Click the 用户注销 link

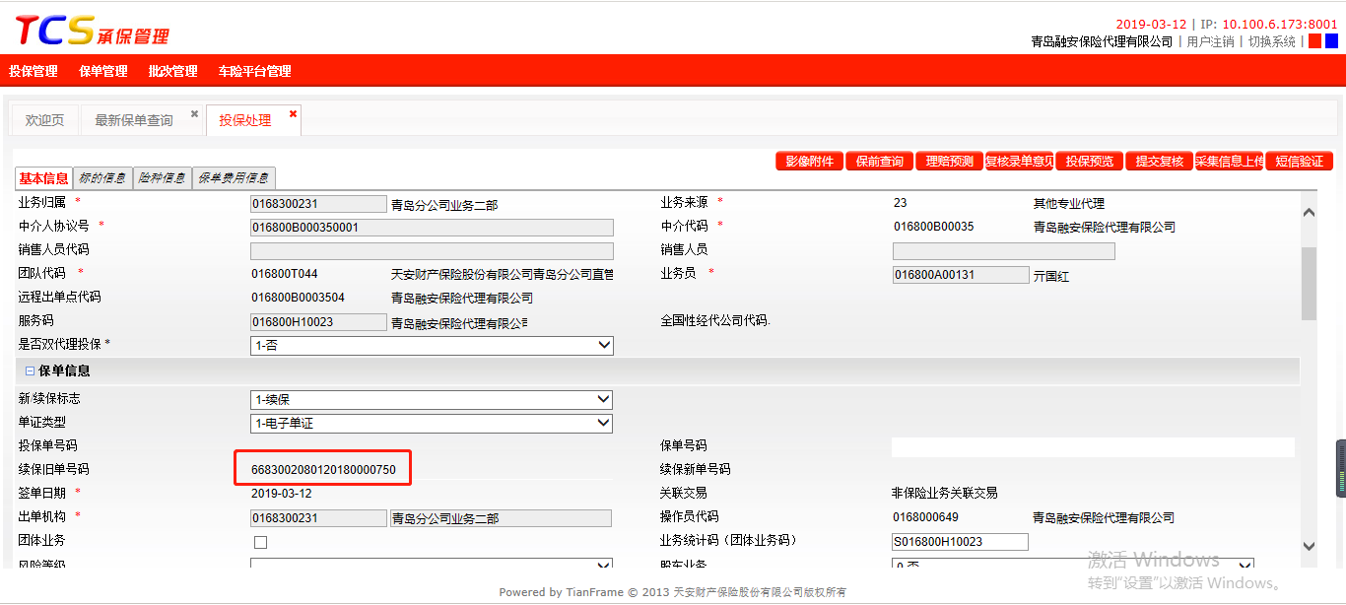[1210, 41]
